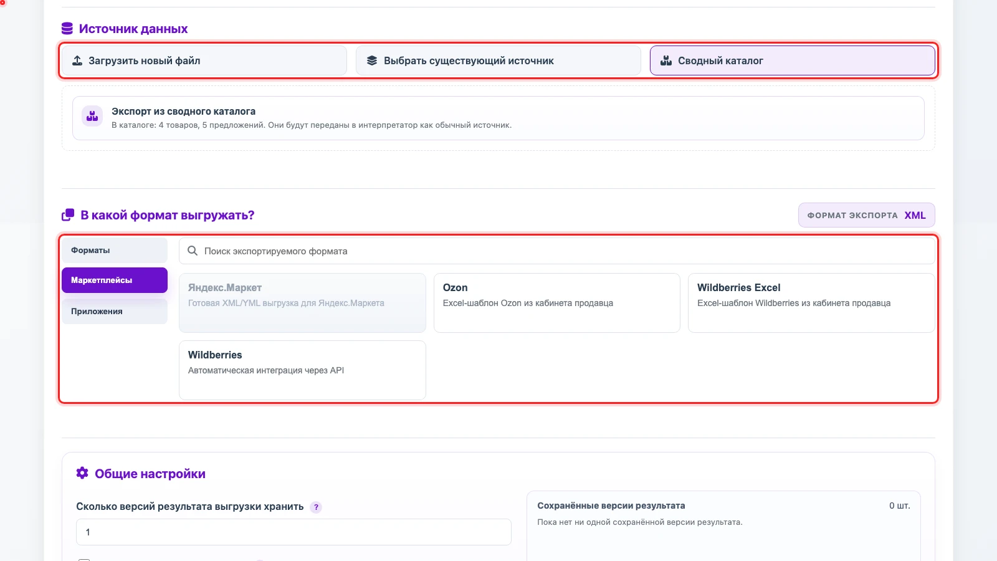Image resolution: width=997 pixels, height=561 pixels.
Task: Switch to the Приложения tab
Action: click(x=115, y=311)
